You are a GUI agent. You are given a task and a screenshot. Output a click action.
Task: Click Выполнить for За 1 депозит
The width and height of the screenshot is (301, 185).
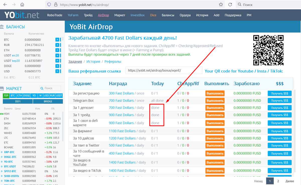[215, 108]
